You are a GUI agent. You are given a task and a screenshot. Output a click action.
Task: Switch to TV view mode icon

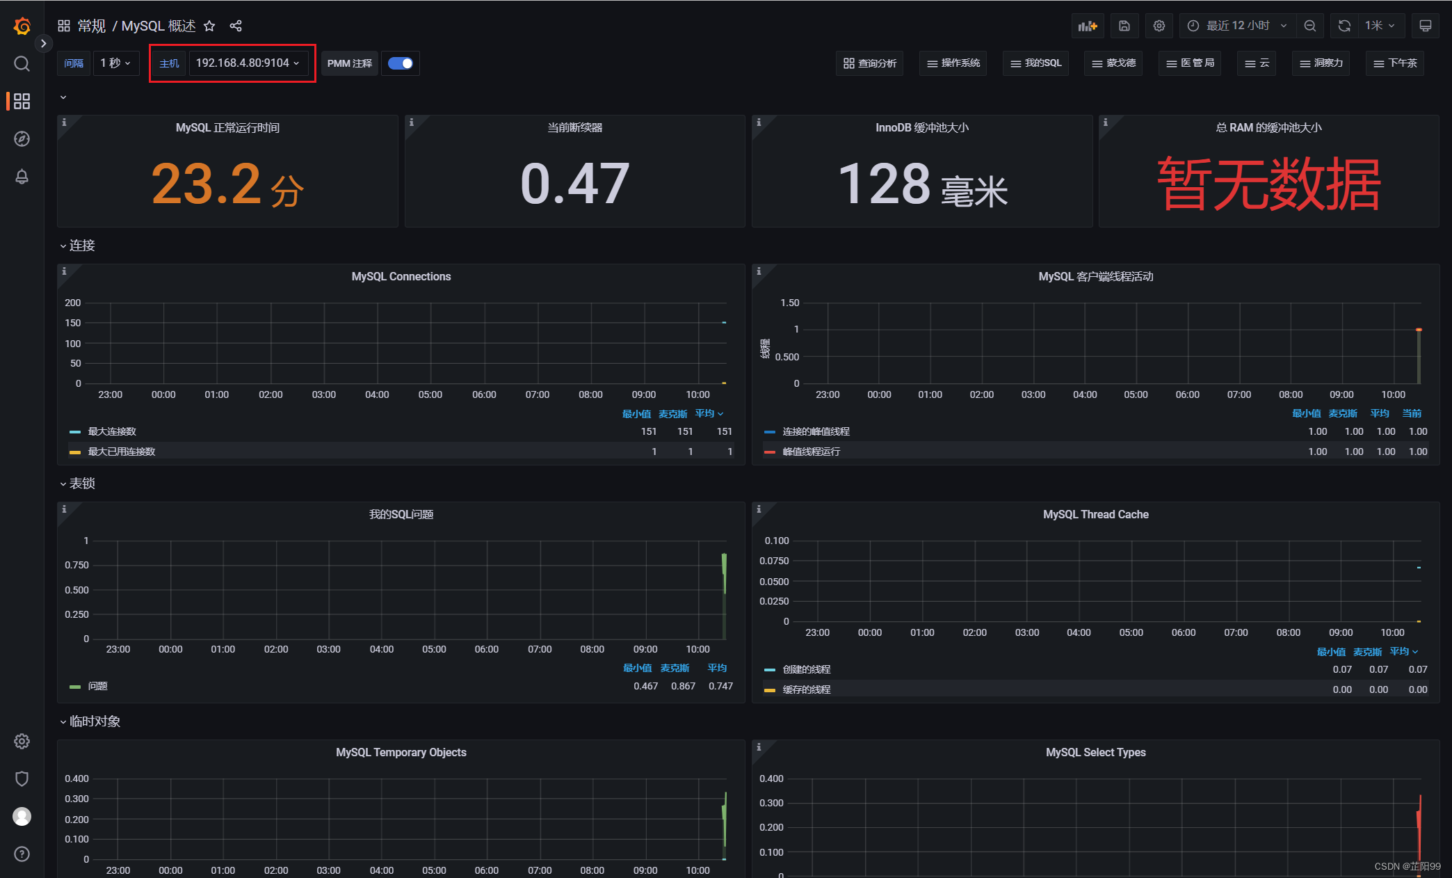click(x=1426, y=26)
